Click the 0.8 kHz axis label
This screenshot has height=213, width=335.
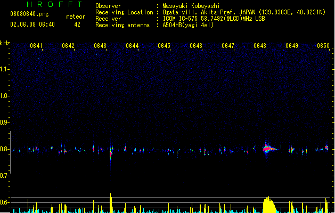(4, 149)
